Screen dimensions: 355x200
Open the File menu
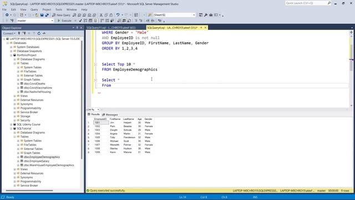[x=4, y=9]
